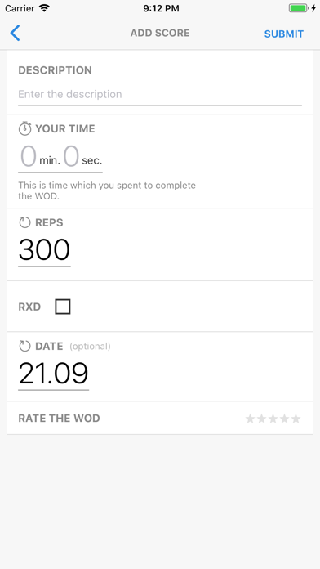Select the seconds value field

click(x=71, y=156)
